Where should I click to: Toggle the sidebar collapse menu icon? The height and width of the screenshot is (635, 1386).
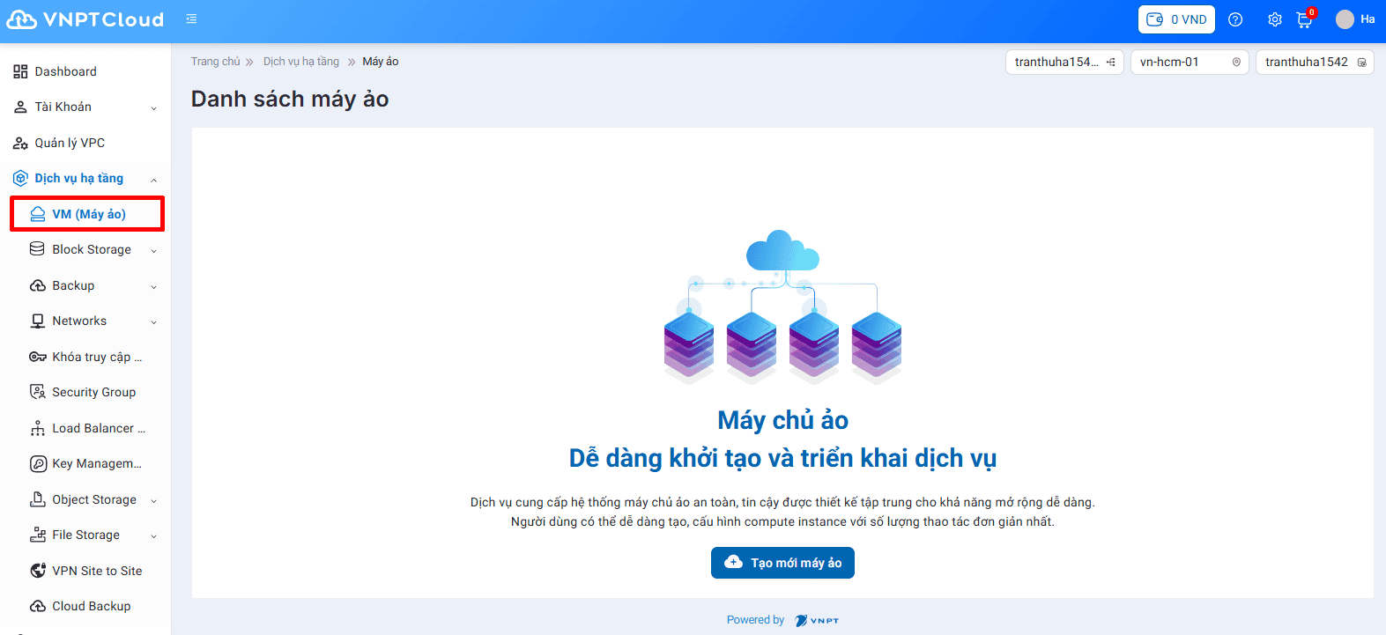point(191,19)
